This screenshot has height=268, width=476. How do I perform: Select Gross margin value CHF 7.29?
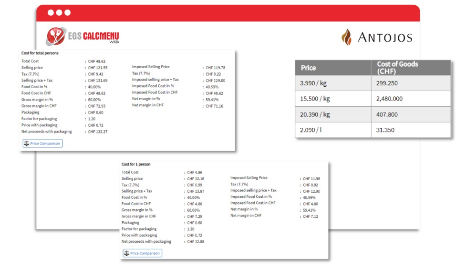[195, 216]
